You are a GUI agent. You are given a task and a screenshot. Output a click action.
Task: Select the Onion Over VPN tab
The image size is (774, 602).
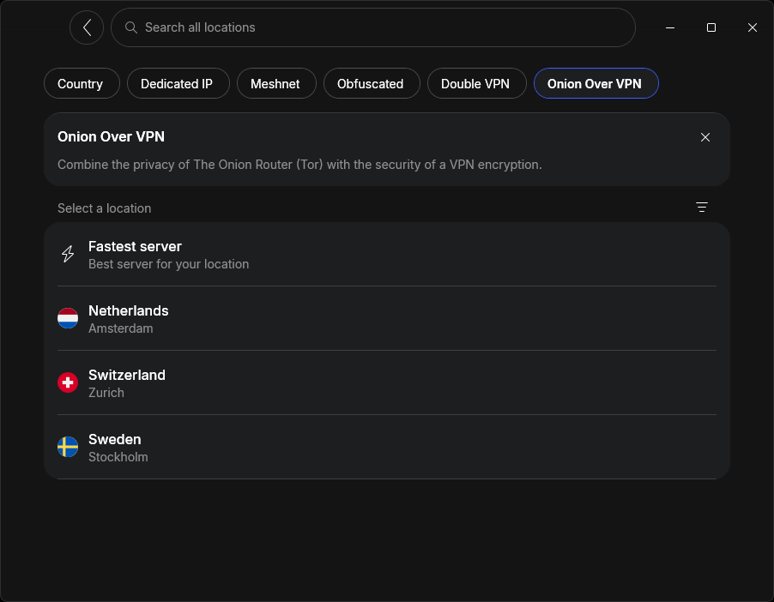[596, 83]
